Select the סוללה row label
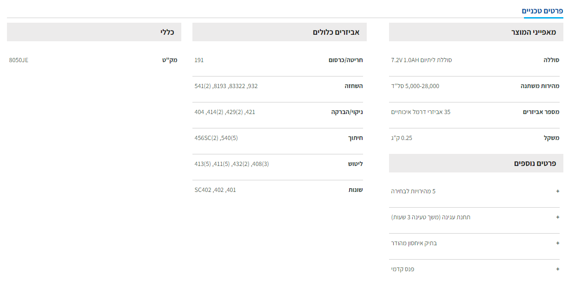568x299 pixels. [551, 60]
